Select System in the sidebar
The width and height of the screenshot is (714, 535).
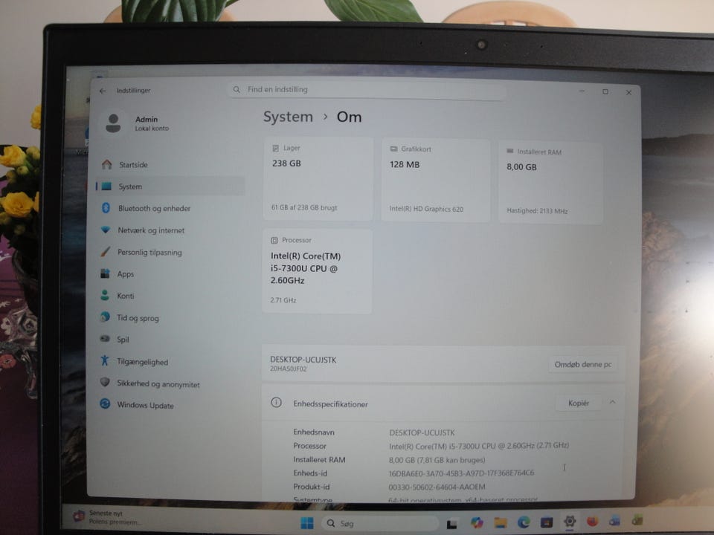(x=170, y=187)
